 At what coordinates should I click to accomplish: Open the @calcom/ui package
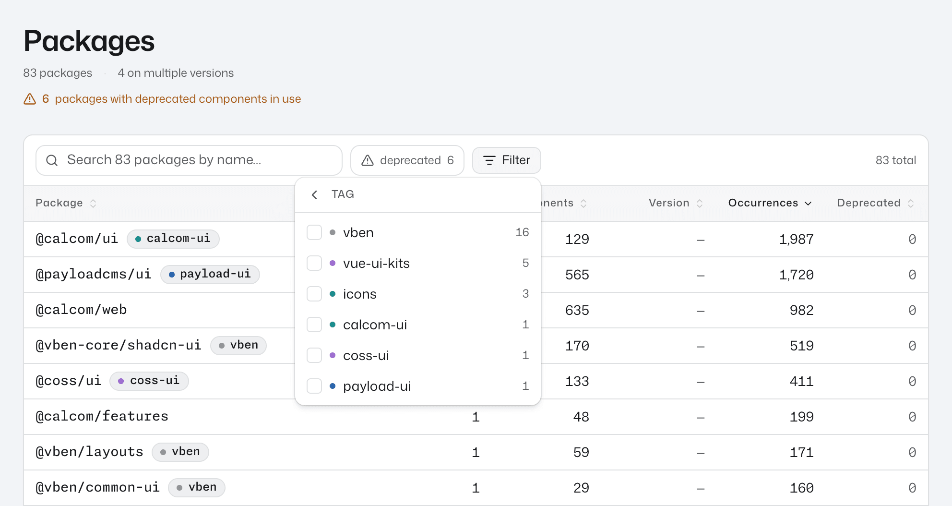point(77,239)
